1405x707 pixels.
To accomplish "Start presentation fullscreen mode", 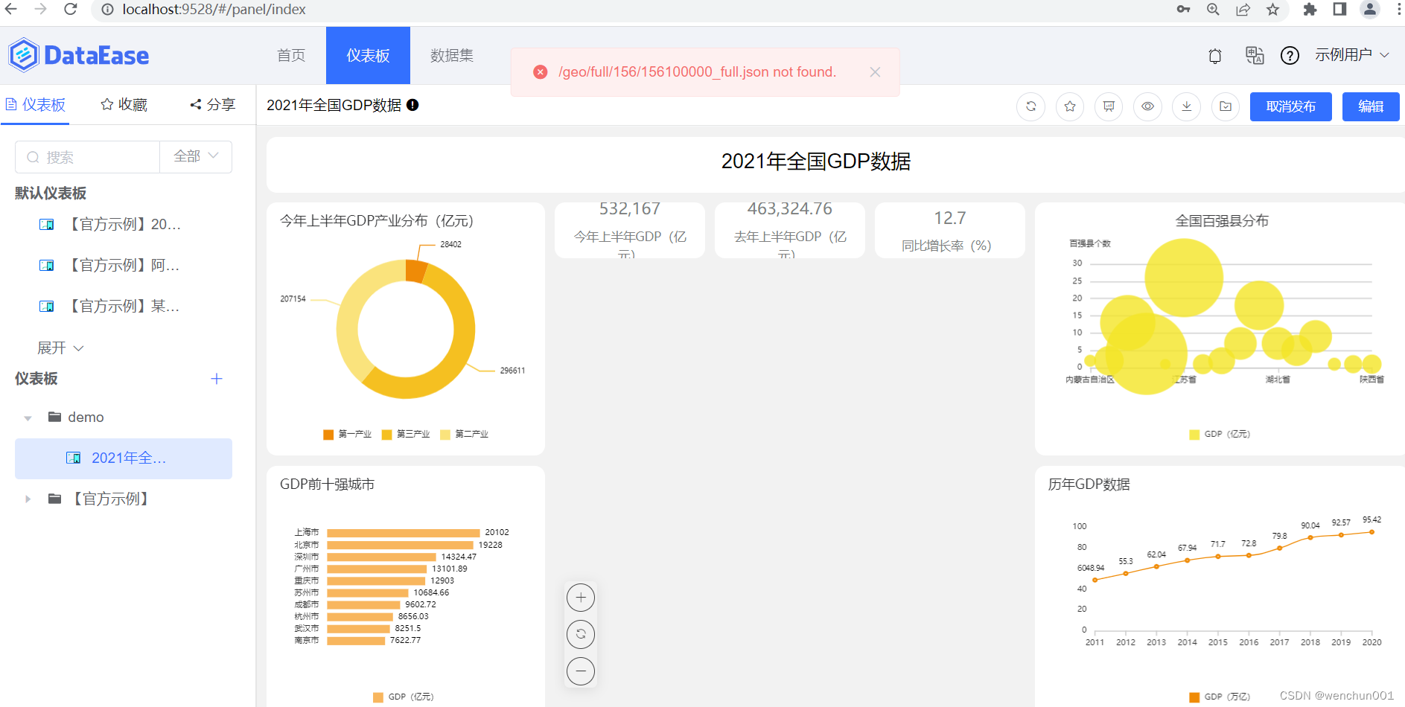I will click(x=1109, y=106).
